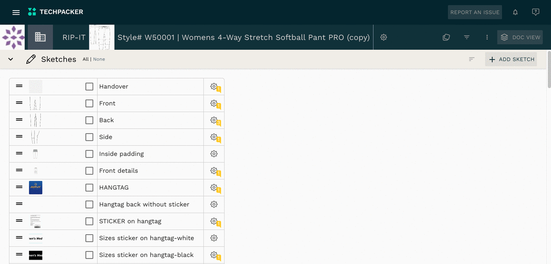Open notifications bell
Screen dimensions: 551x264
pos(515,12)
